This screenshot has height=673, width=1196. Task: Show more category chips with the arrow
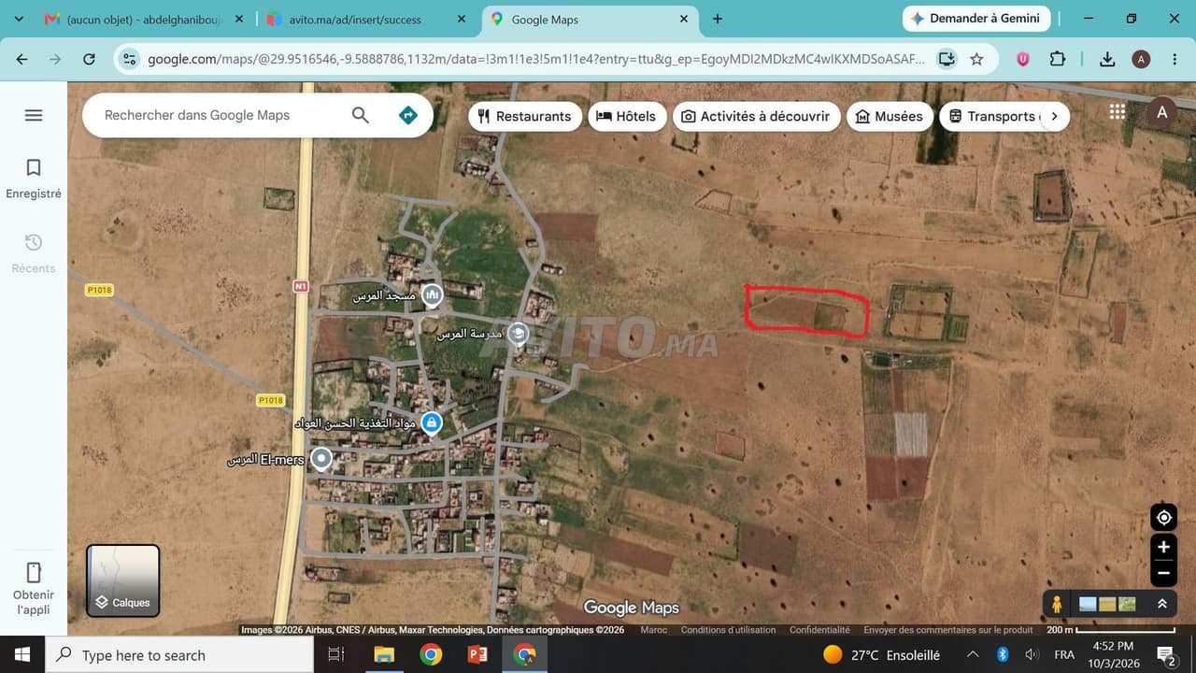pos(1054,116)
